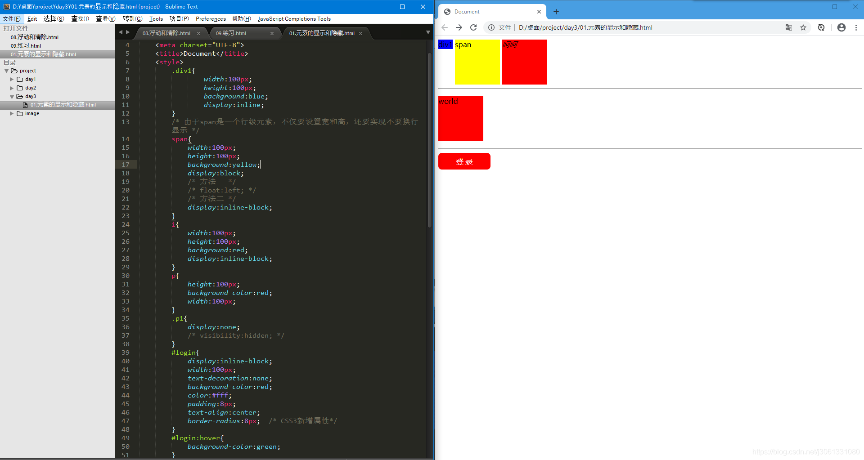Expand the image folder
The height and width of the screenshot is (460, 864).
tap(12, 114)
